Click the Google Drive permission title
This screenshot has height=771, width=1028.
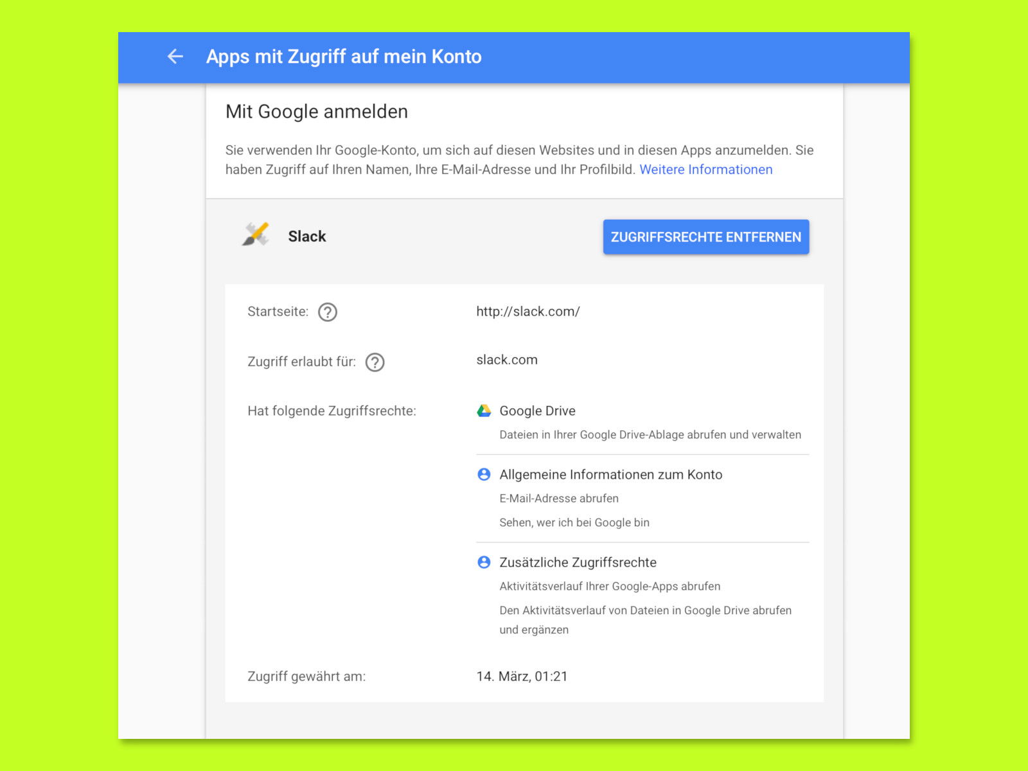pos(538,411)
